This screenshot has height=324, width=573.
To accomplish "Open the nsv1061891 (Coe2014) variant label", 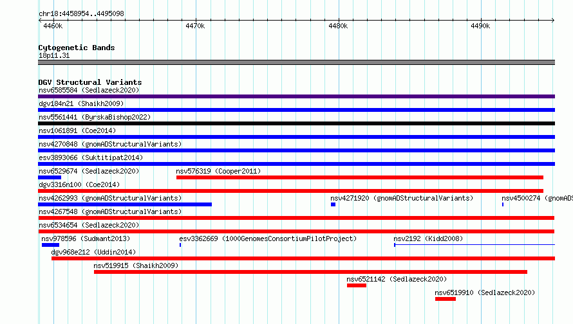I will point(77,130).
